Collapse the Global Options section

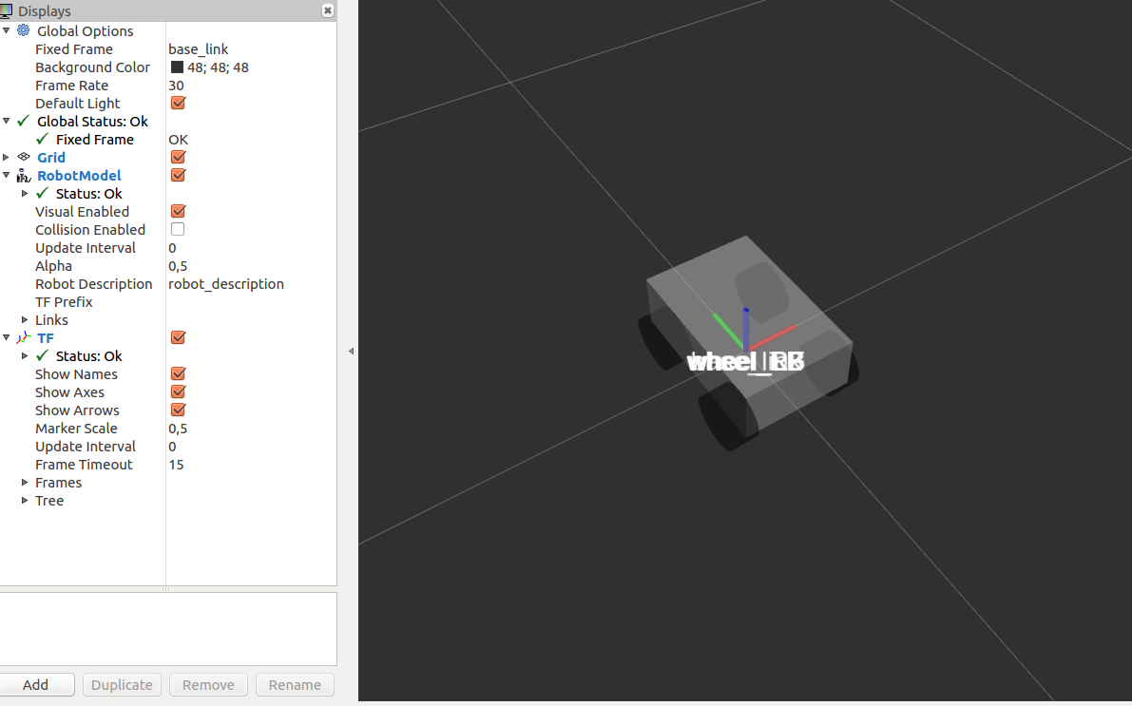tap(7, 30)
